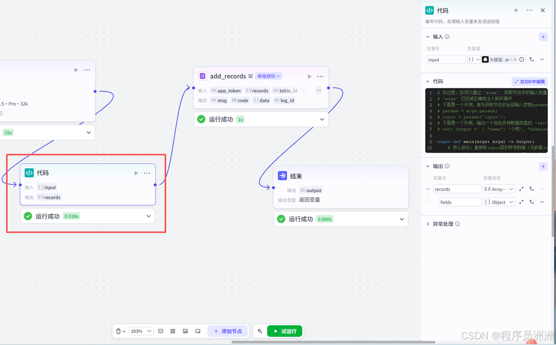Screen dimensions: 556x345
Task: Expand large model 15s run result
Action: coord(89,133)
